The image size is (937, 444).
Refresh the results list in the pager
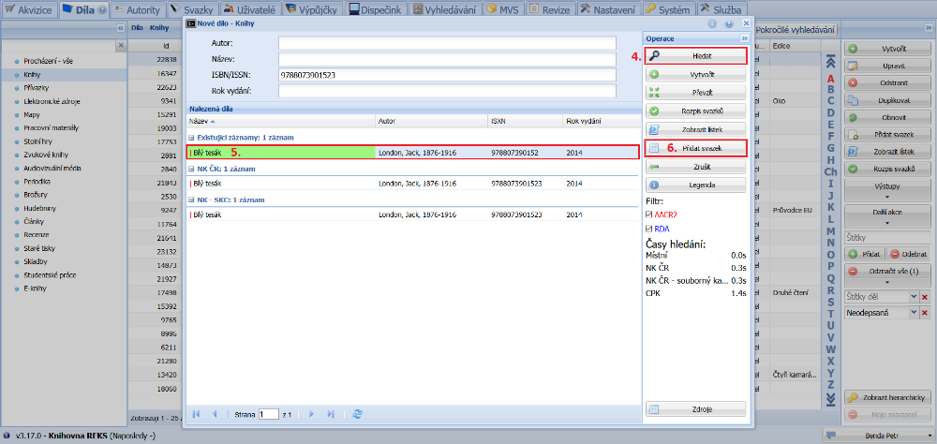[357, 413]
